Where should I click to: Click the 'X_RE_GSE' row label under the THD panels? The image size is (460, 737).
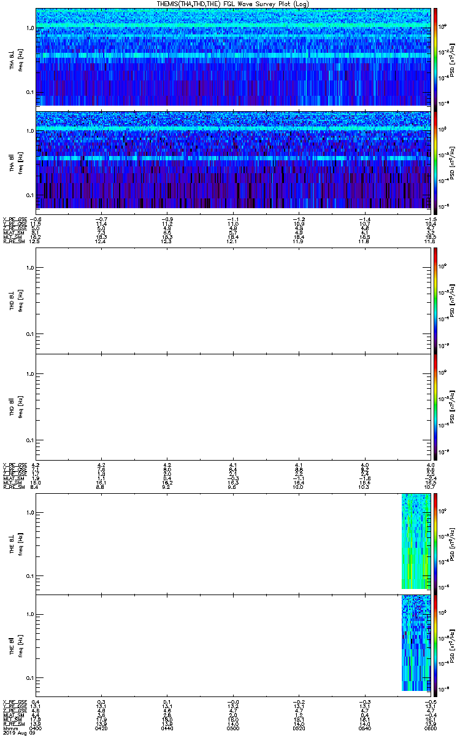point(13,464)
